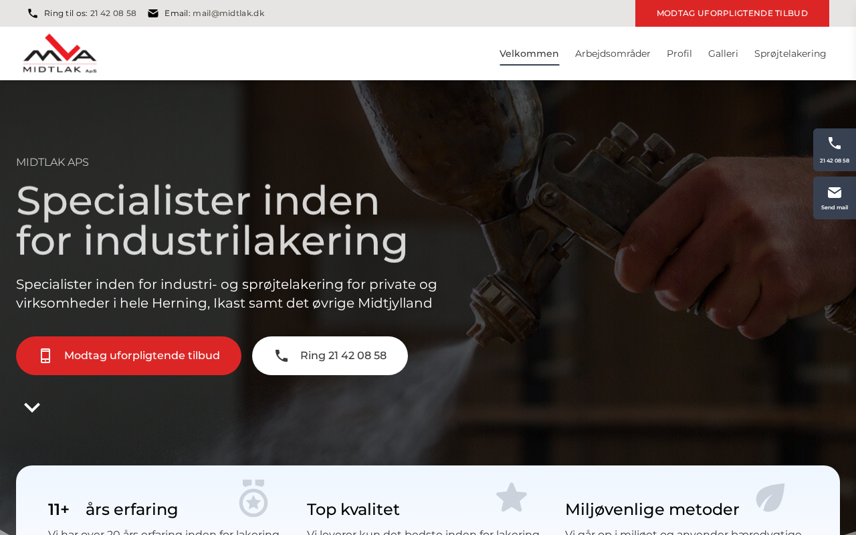Screen dimensions: 856x535
Task: Click the mail@midtlak.dk email link
Action: pyautogui.click(x=229, y=13)
